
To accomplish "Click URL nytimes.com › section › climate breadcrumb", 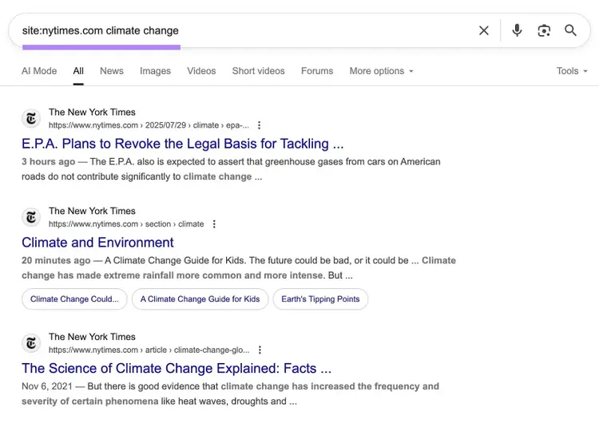I will click(x=126, y=224).
